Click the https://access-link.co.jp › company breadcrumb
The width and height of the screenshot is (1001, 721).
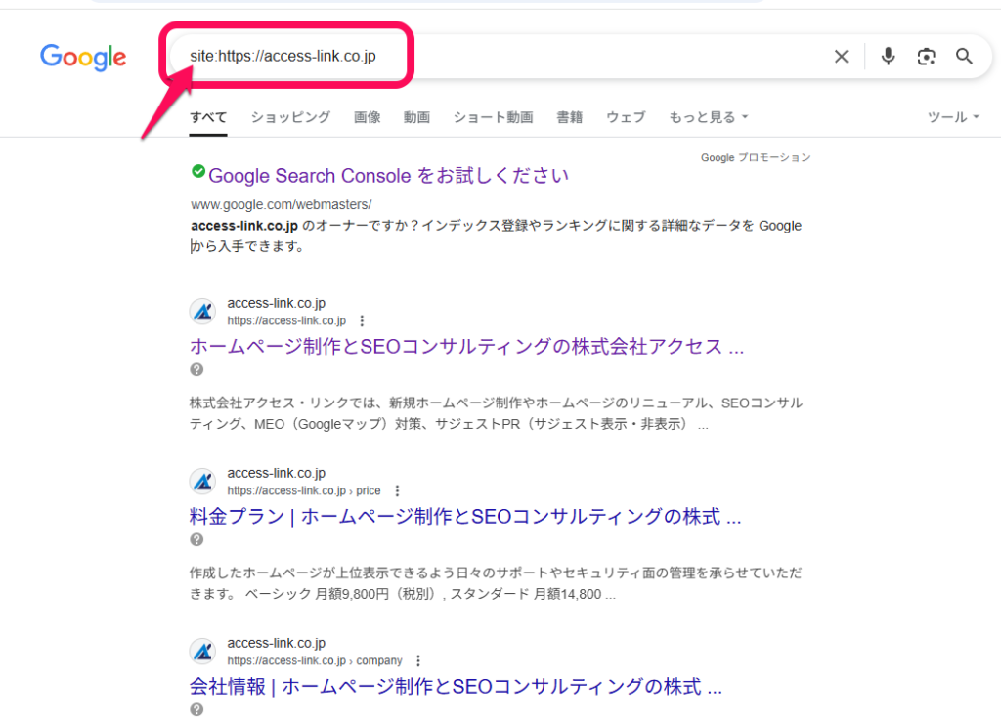point(315,660)
